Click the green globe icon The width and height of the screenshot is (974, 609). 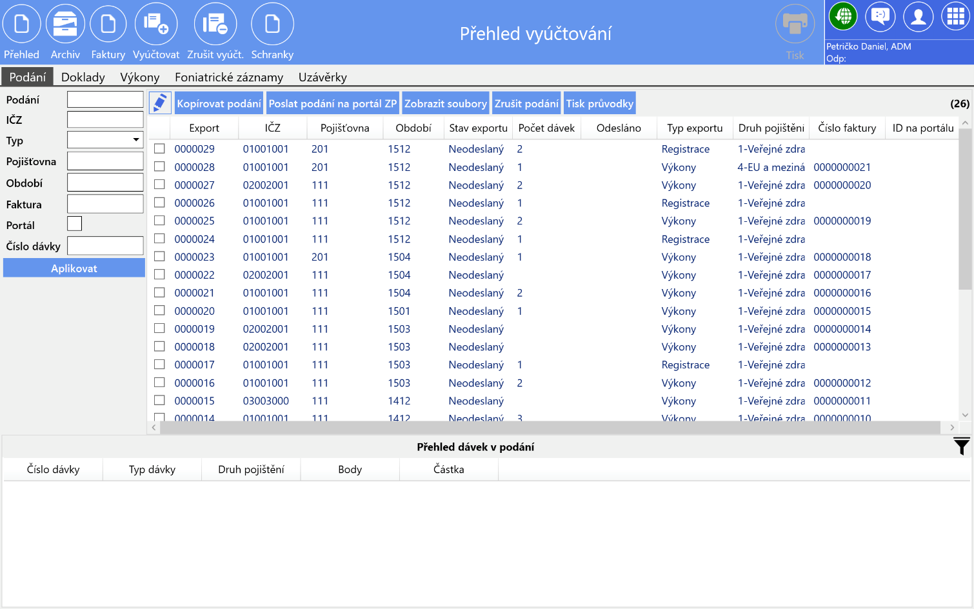click(x=843, y=17)
